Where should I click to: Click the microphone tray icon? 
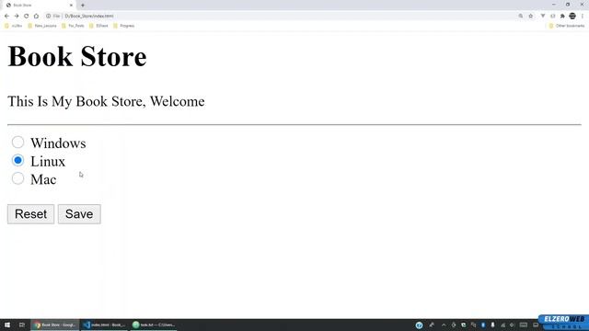pos(493,325)
